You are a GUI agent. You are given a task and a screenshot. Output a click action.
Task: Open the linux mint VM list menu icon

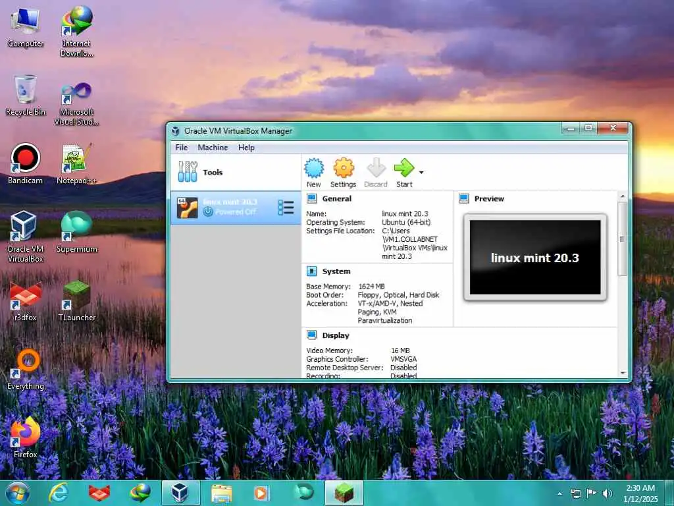[286, 208]
